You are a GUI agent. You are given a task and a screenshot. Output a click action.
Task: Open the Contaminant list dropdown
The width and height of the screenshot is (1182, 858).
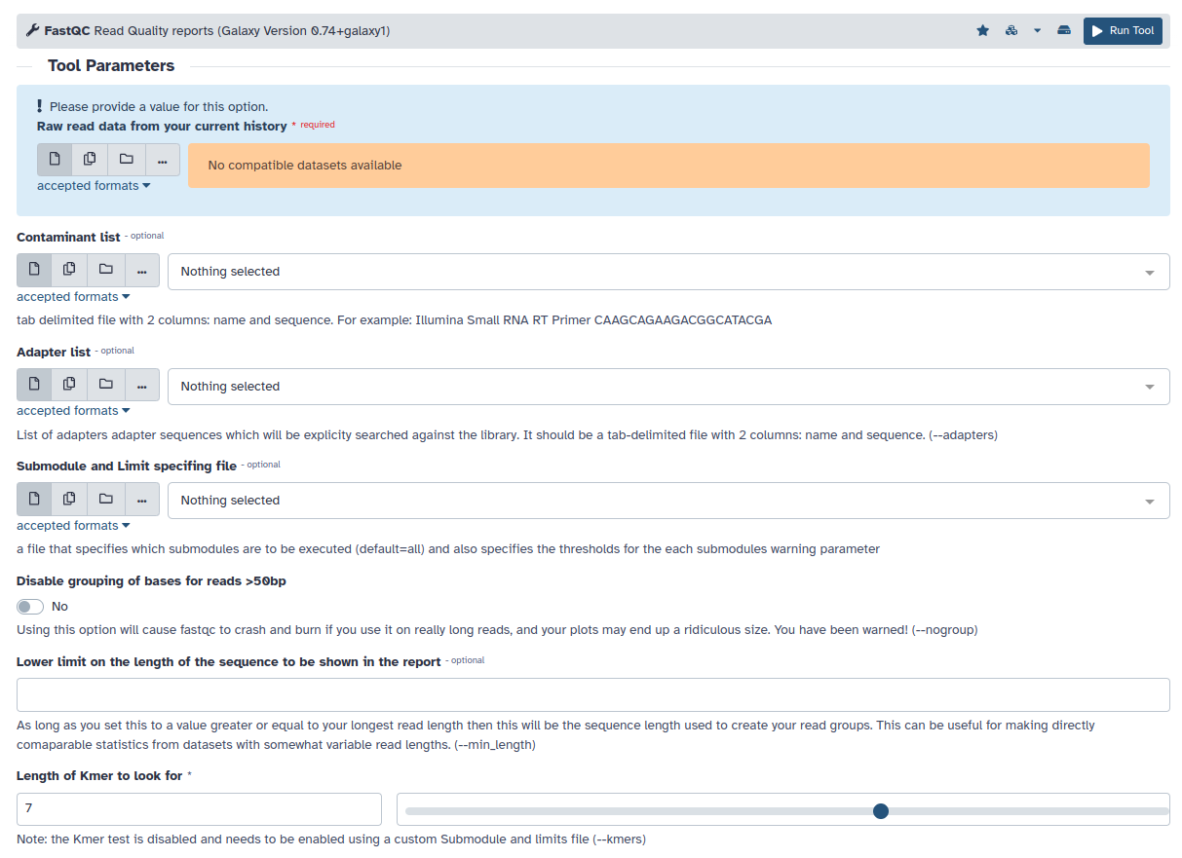coord(668,272)
